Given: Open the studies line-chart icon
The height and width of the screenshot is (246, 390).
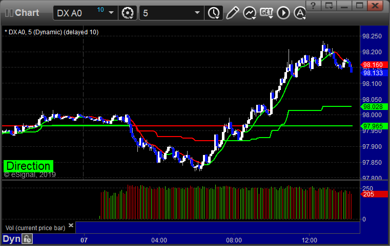Looking at the screenshot, I should click(x=250, y=13).
